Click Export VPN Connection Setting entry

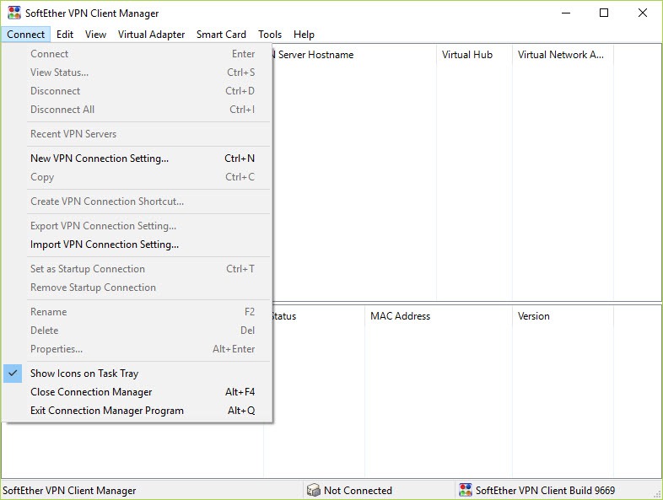[x=137, y=226]
